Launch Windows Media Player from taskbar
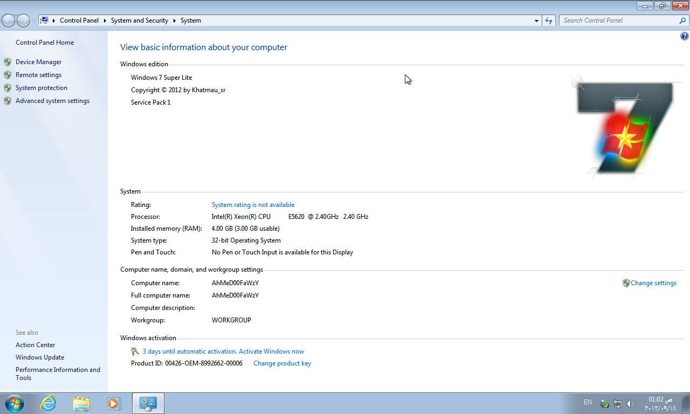The width and height of the screenshot is (690, 414). click(114, 403)
